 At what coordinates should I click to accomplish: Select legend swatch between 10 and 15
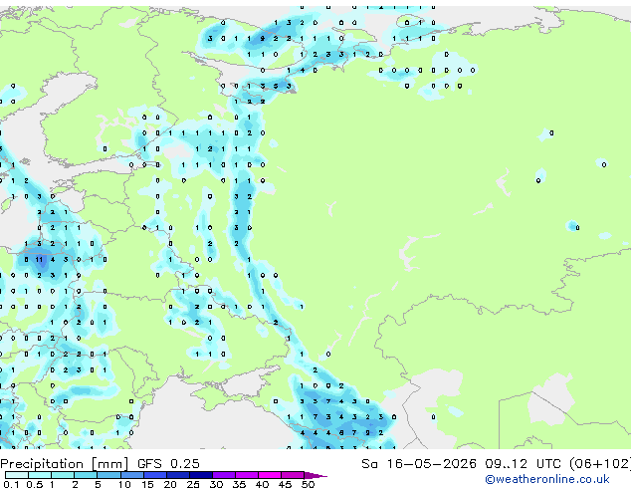point(131,475)
